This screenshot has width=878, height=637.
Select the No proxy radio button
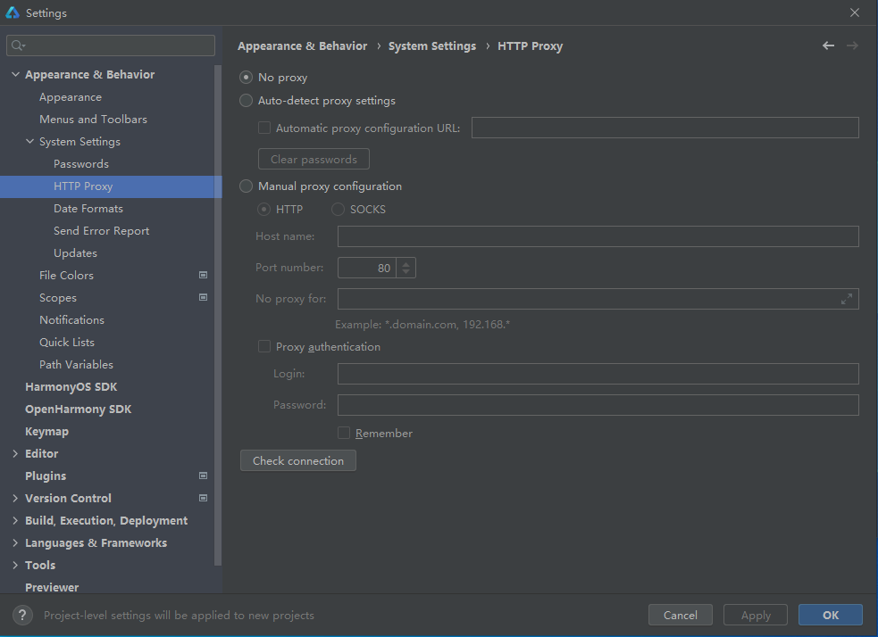(x=246, y=78)
